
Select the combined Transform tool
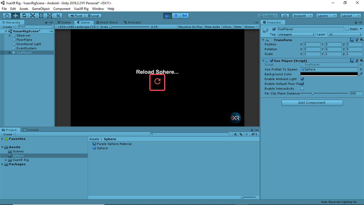pos(50,16)
